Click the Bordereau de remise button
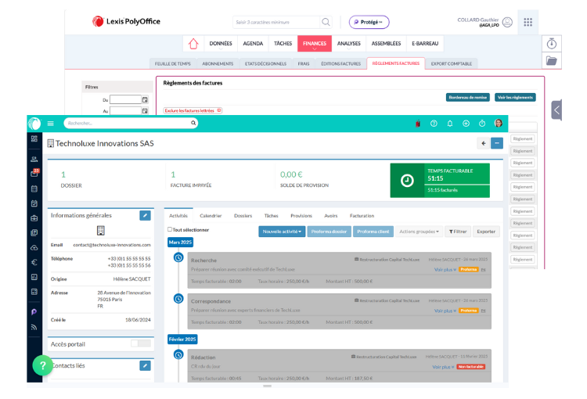587x399 pixels. [467, 97]
